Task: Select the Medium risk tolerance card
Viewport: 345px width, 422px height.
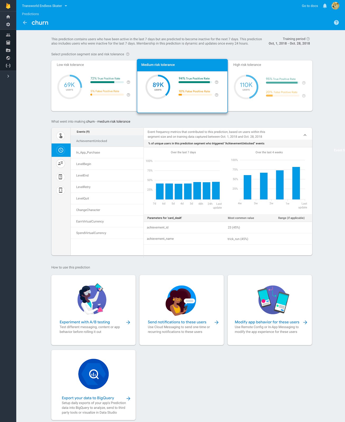Action: [x=182, y=86]
